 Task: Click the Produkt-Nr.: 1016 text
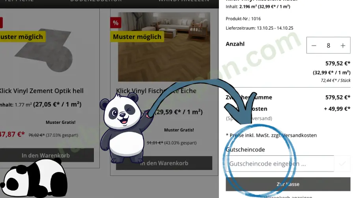pyautogui.click(x=243, y=19)
